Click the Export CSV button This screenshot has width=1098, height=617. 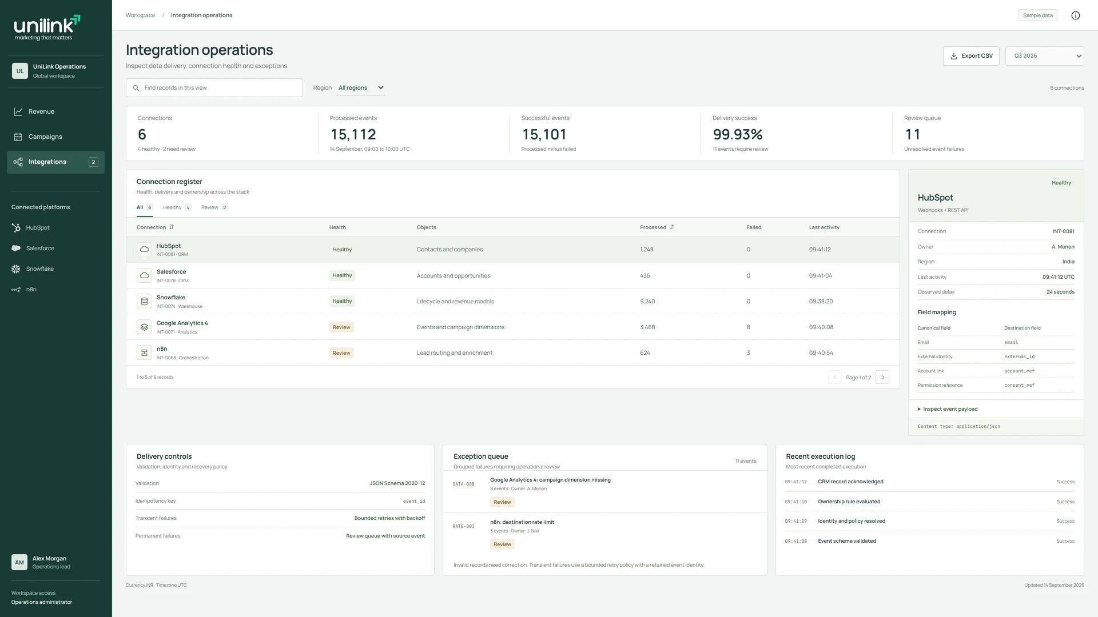971,56
